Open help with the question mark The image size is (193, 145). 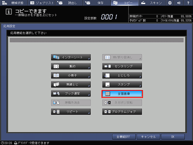click(188, 3)
